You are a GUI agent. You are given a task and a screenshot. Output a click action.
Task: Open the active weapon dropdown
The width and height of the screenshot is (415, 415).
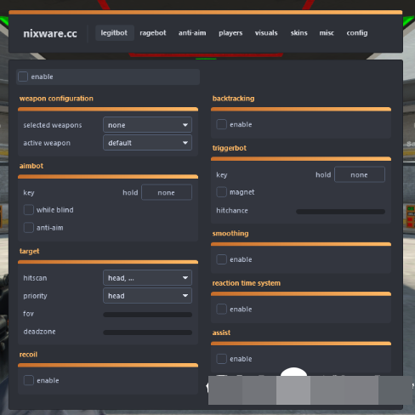[x=147, y=143]
